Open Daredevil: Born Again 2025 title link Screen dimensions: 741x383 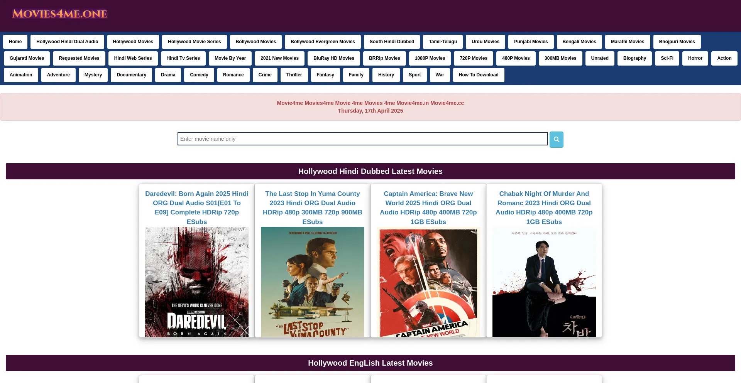[197, 208]
